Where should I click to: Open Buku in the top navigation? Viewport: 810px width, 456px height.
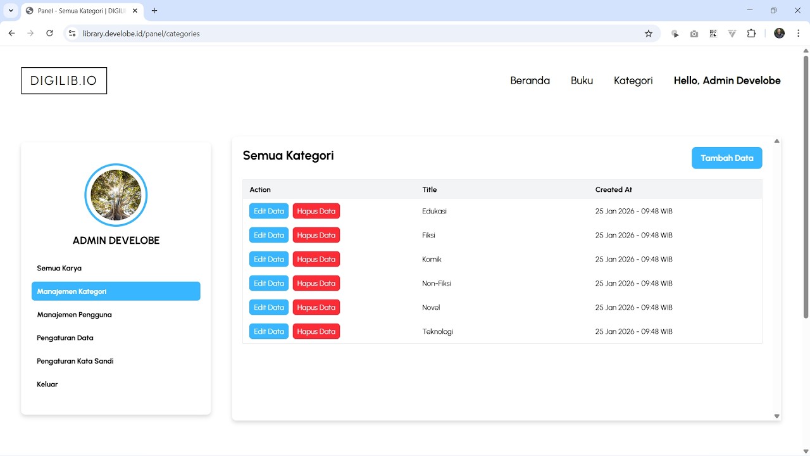click(582, 80)
